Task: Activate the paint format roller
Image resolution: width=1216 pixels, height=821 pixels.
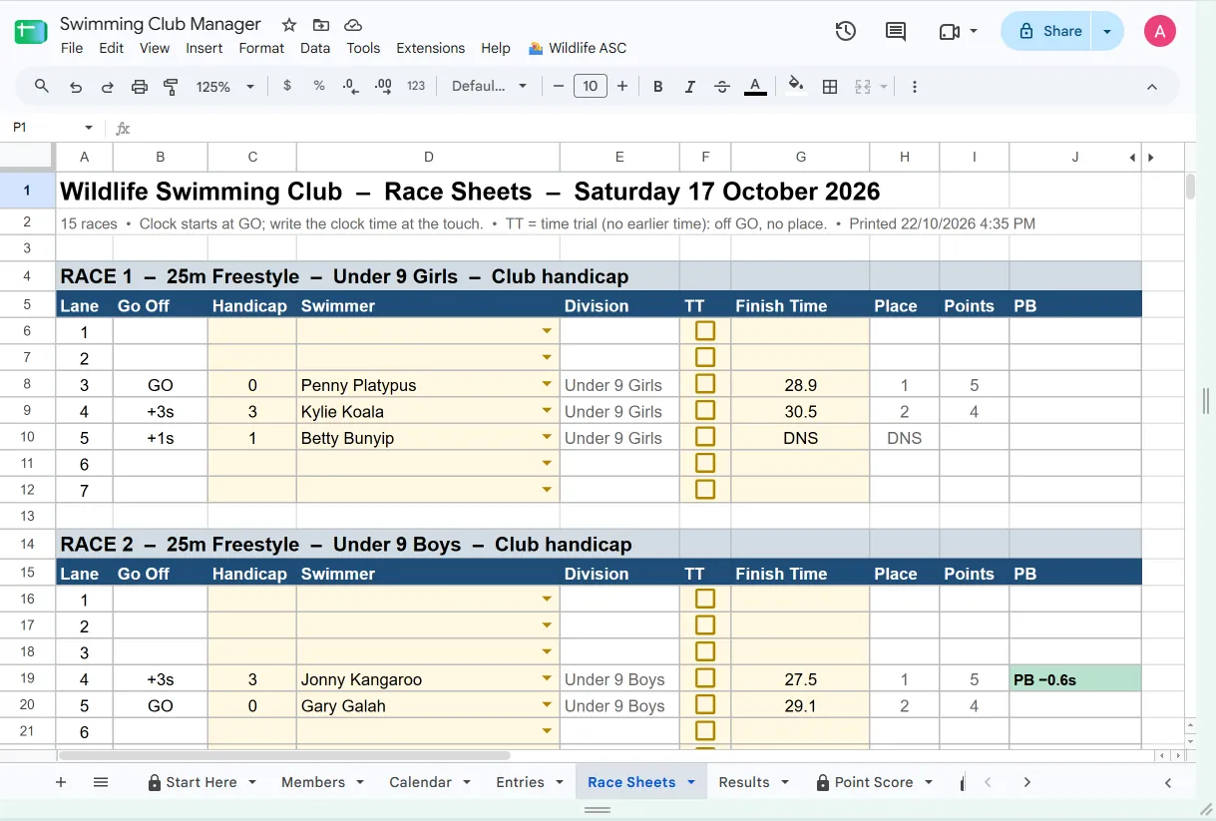Action: point(171,87)
